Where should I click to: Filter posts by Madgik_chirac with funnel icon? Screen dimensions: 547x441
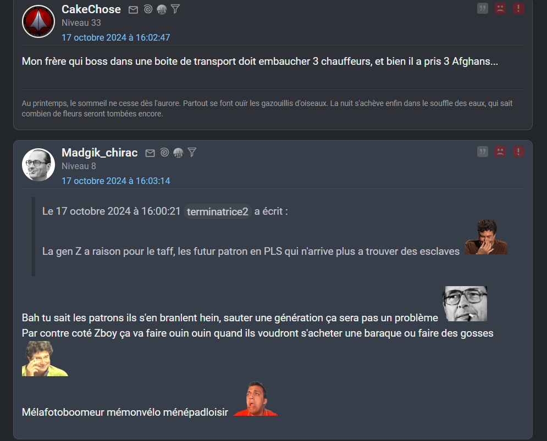(x=192, y=152)
